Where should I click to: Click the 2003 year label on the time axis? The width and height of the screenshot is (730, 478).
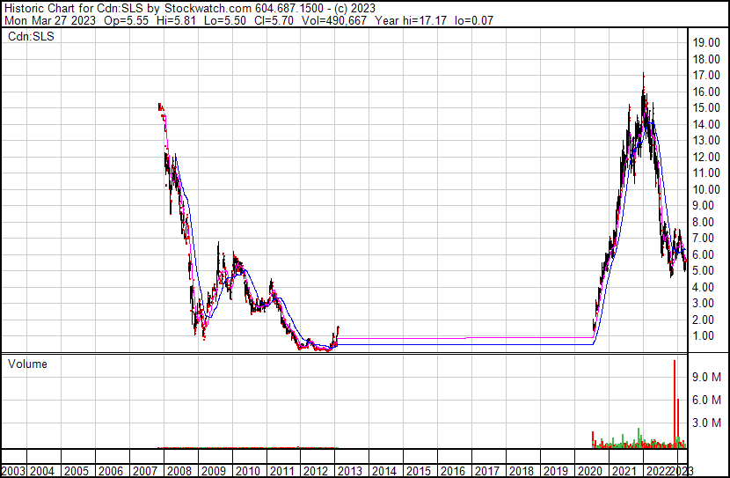pos(14,470)
